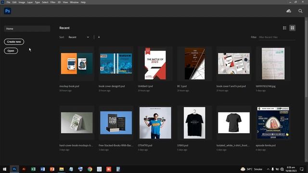Open the Help menu

coord(83,2)
